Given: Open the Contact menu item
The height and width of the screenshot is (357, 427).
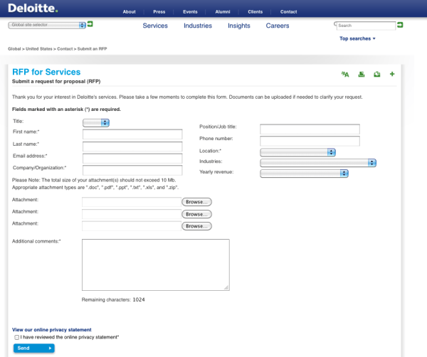Looking at the screenshot, I should (288, 12).
